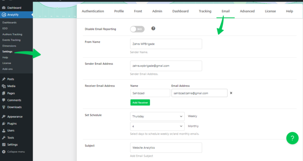
Task: Open Events Tracking submenu item
Action: click(x=11, y=40)
